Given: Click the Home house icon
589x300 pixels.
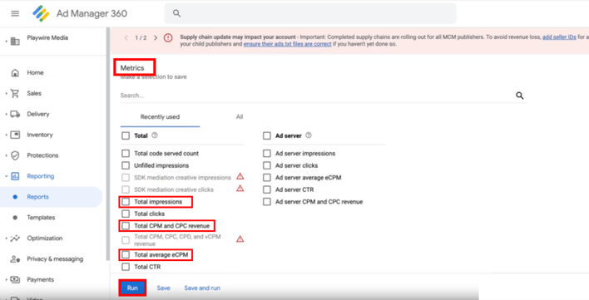Looking at the screenshot, I should pos(15,73).
